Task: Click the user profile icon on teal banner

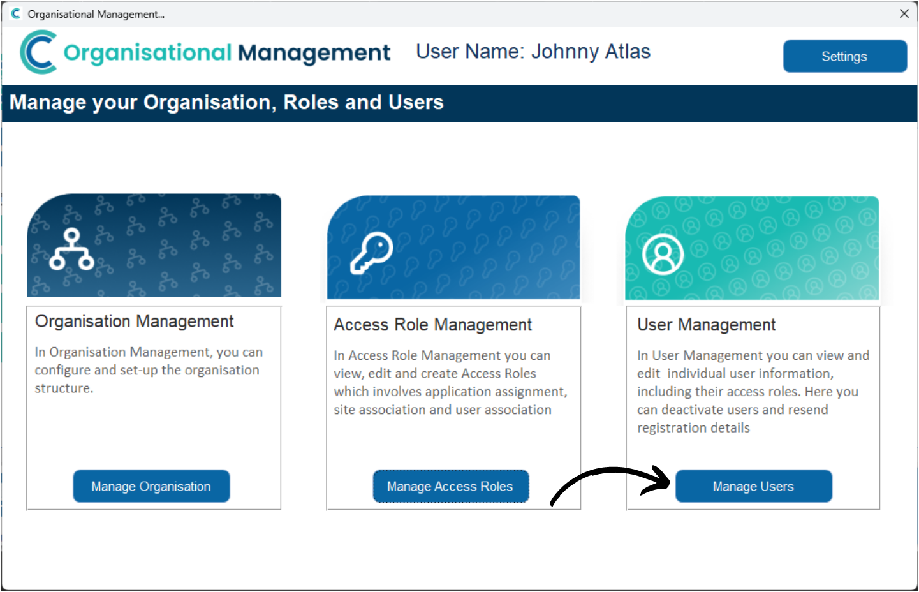Action: coord(663,255)
